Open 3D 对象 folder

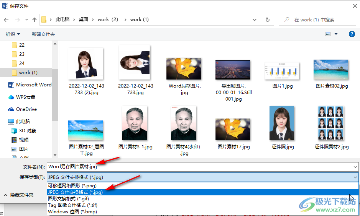click(24, 131)
